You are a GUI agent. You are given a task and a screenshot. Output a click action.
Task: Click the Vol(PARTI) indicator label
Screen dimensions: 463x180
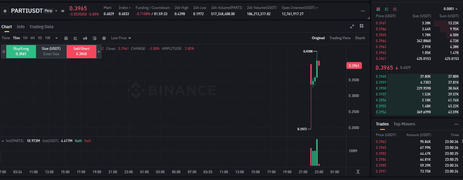[x=16, y=141]
